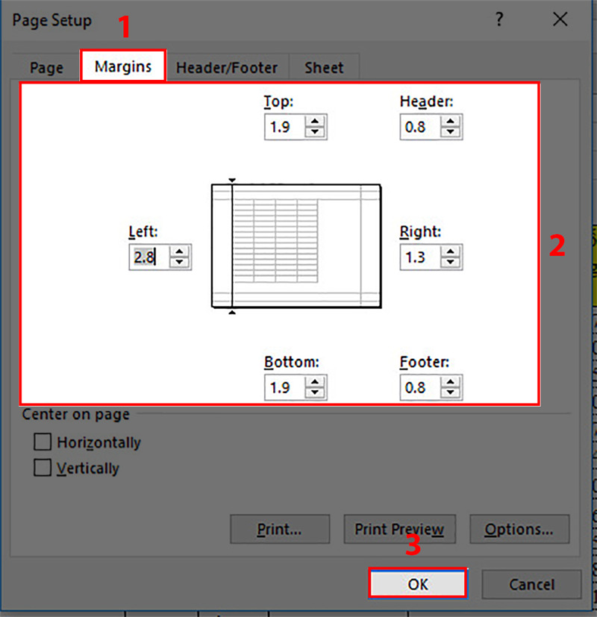This screenshot has height=617, width=597.
Task: Click inside the Left margin field
Action: tap(148, 257)
